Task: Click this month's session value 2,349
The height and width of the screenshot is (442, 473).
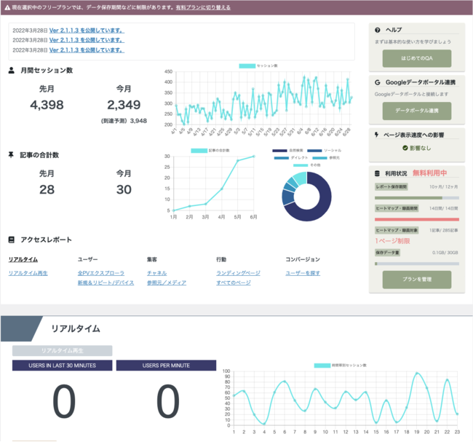Action: coord(124,105)
